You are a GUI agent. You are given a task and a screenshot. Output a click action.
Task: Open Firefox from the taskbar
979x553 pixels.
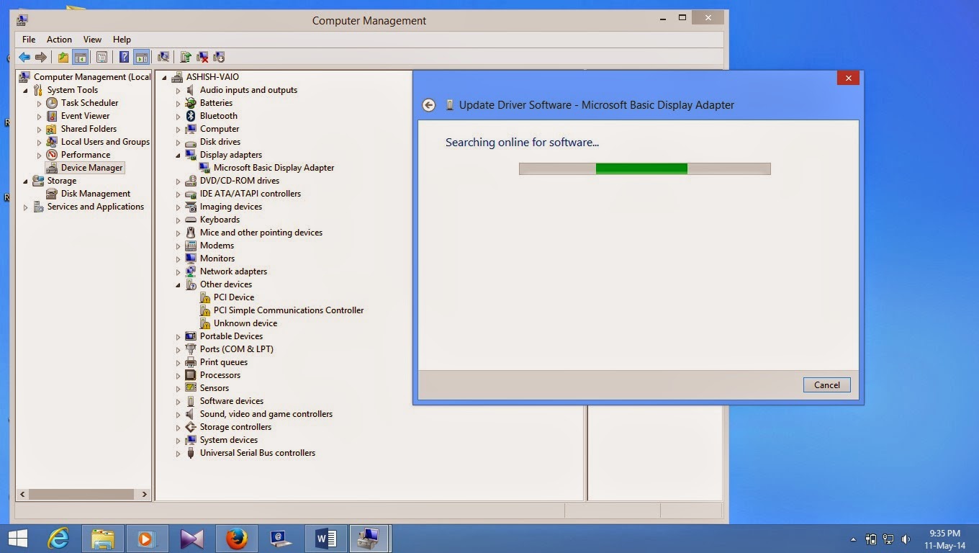pyautogui.click(x=236, y=539)
